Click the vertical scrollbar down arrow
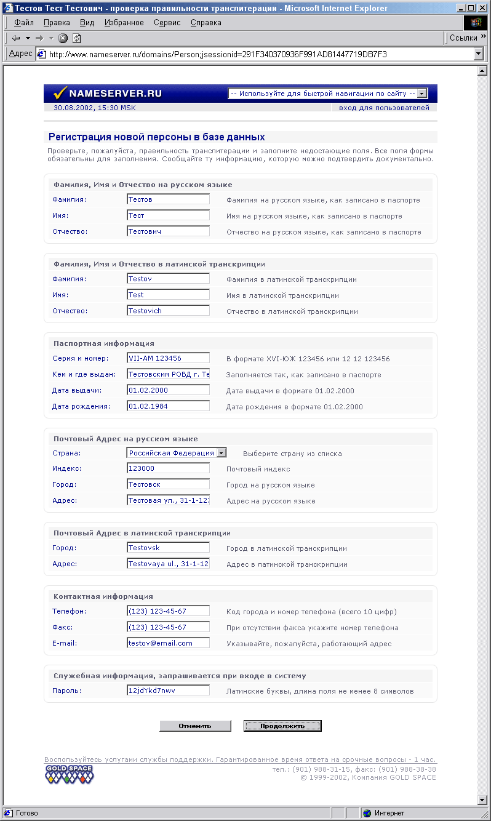This screenshot has height=821, width=491. [482, 799]
